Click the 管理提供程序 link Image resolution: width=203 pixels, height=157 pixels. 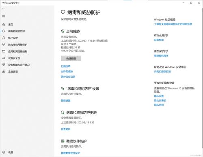tap(161, 56)
